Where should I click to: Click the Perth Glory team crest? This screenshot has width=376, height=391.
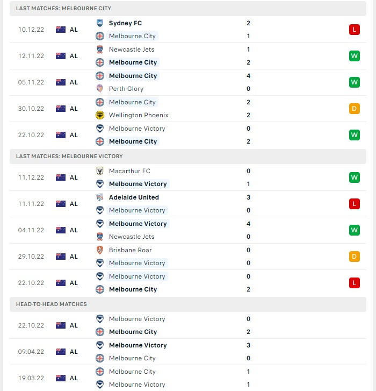pos(99,89)
